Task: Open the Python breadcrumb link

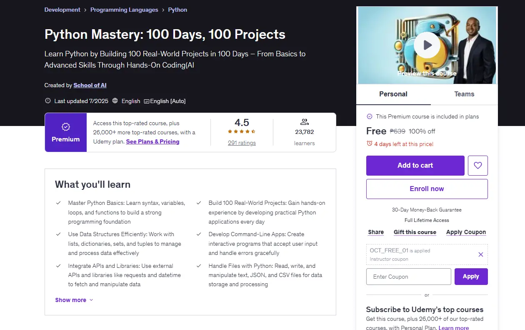Action: pos(177,10)
